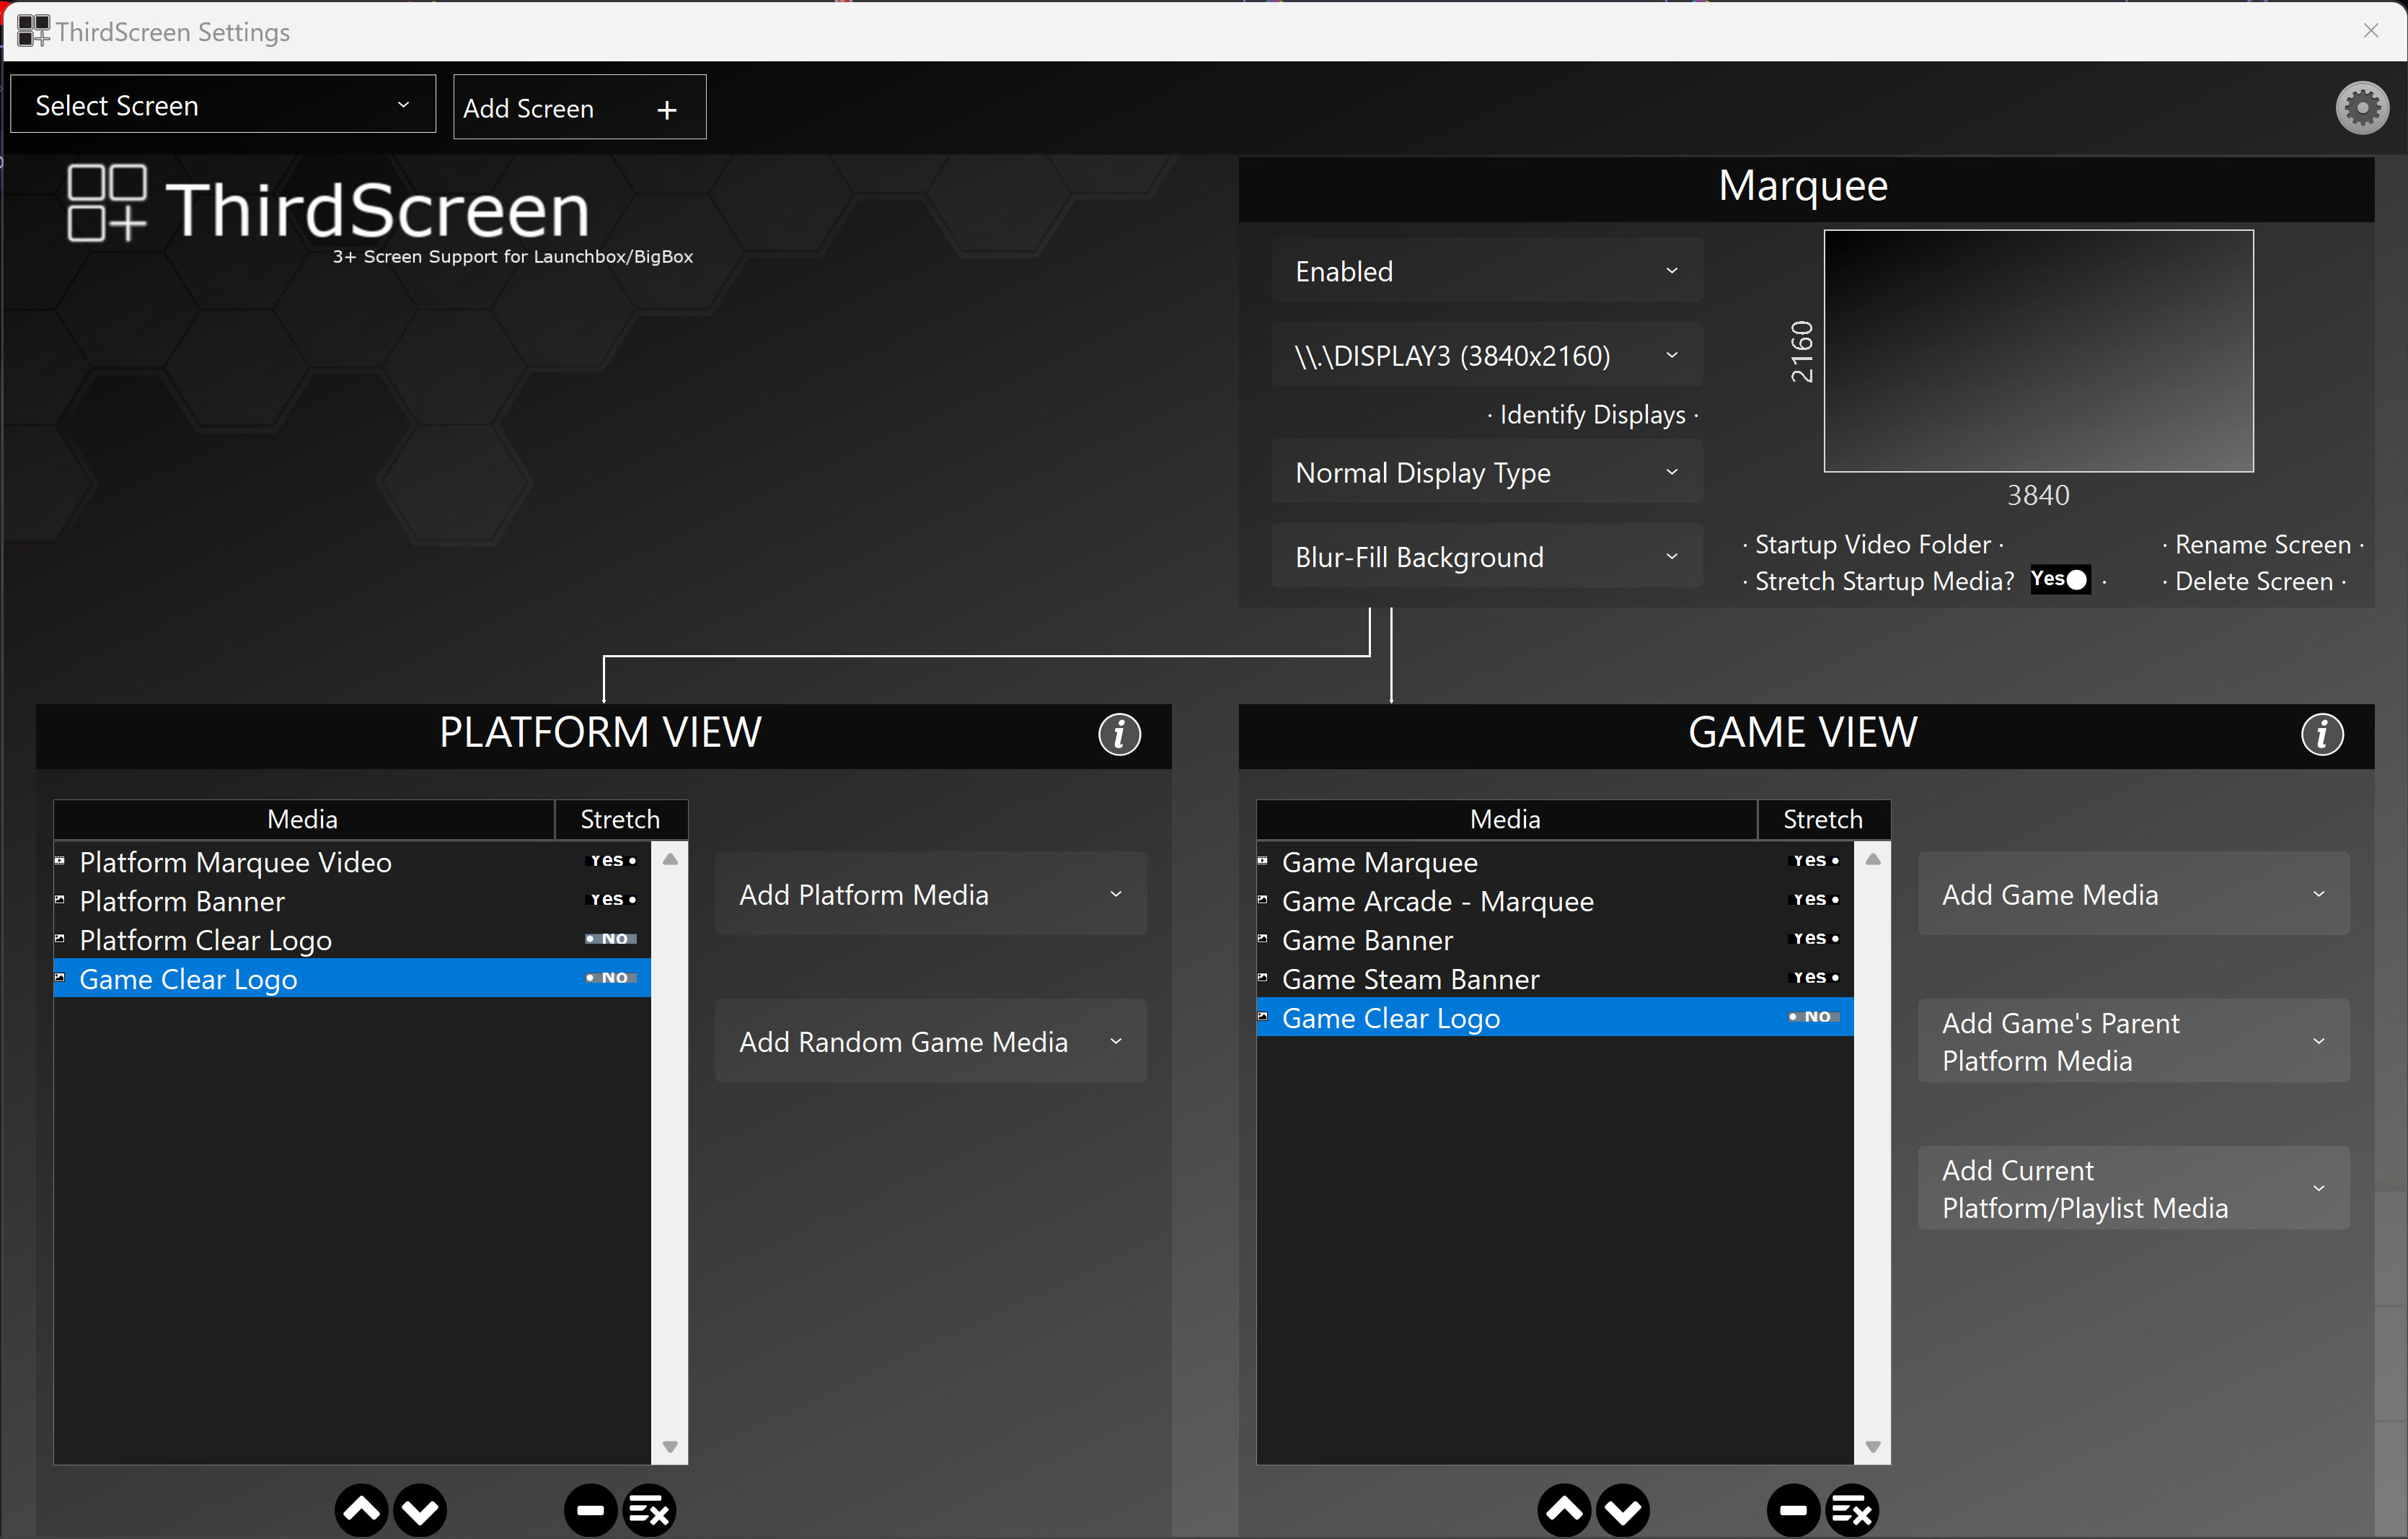Click Platform View list scrollbar down arrow

670,1446
